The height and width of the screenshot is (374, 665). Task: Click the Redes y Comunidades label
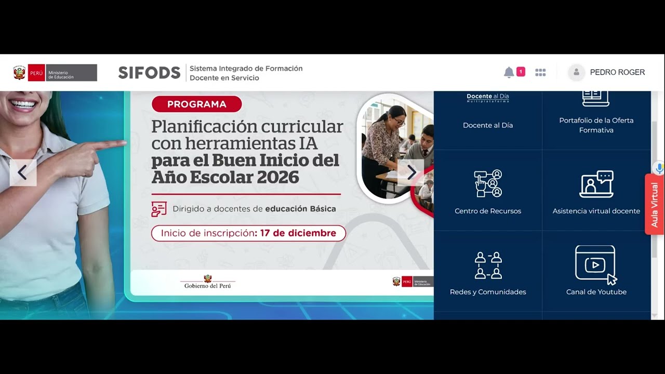488,292
